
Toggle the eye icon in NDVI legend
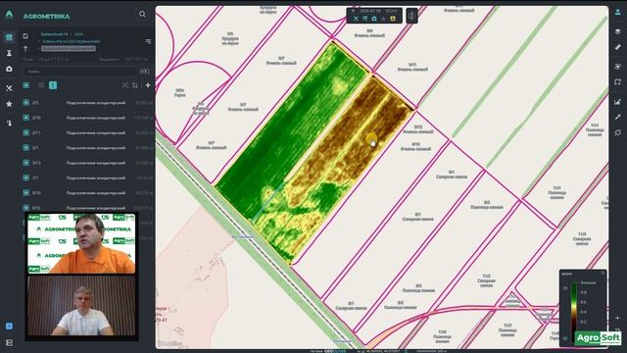coord(565,288)
